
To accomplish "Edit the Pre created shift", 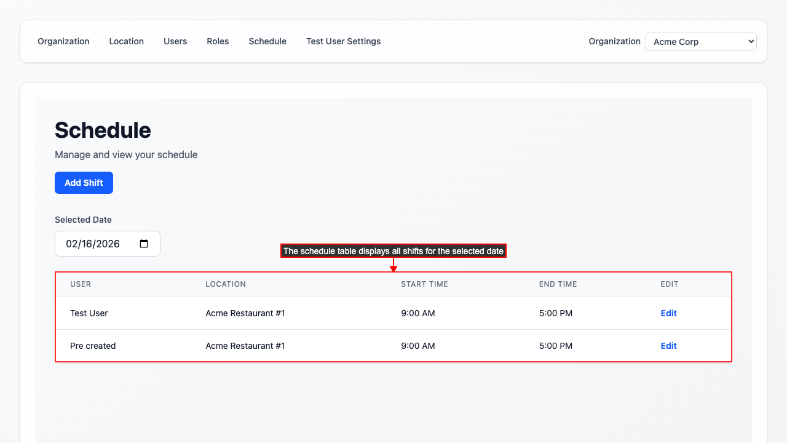I will (668, 346).
